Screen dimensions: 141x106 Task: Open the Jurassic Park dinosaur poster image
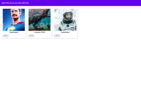40,20
